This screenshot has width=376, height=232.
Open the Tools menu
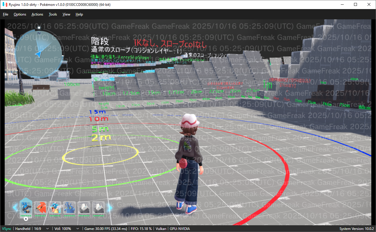[x=53, y=14]
